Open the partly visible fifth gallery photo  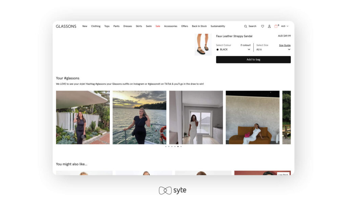coord(287,117)
